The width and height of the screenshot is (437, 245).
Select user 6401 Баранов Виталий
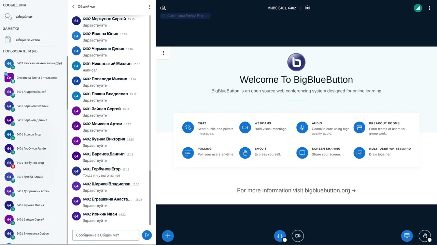coord(34,106)
